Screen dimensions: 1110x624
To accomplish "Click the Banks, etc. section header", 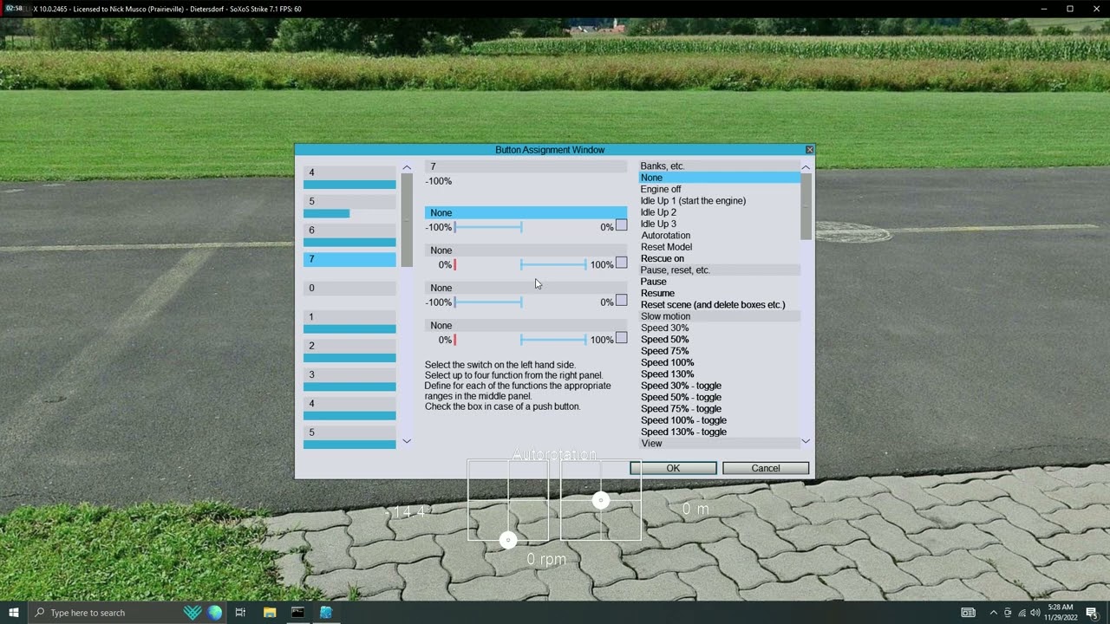I will pos(719,166).
